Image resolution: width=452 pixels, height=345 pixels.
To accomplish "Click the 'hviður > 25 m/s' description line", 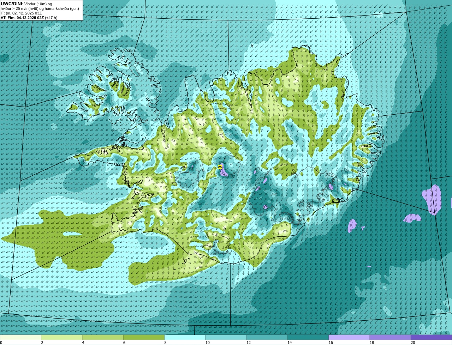I will click(40, 8).
